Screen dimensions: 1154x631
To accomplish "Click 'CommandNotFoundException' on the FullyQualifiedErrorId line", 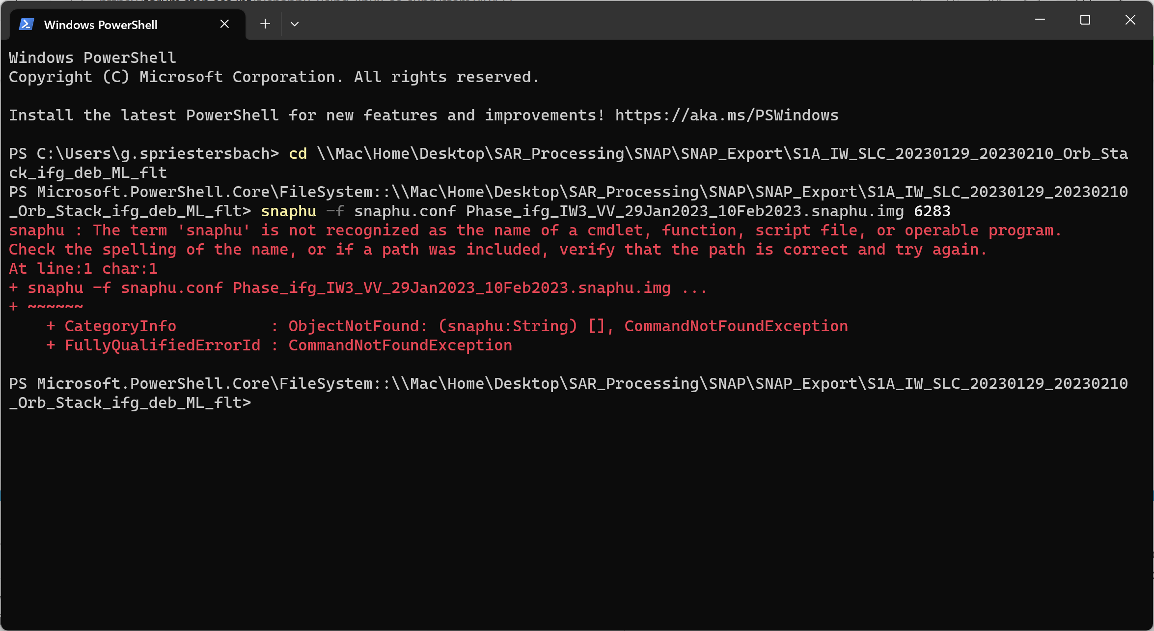I will [x=400, y=345].
